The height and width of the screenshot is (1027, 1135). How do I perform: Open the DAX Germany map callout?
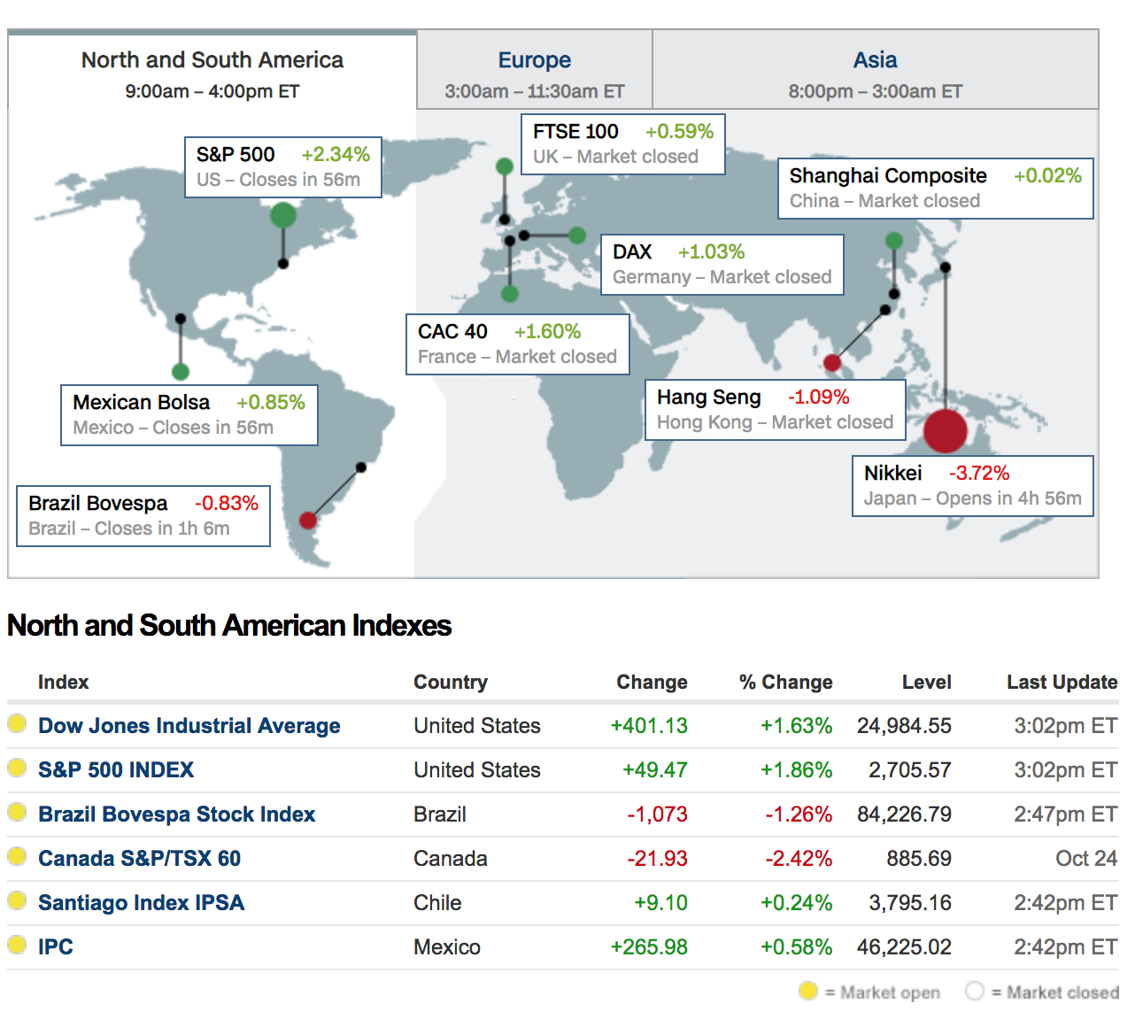pos(722,265)
